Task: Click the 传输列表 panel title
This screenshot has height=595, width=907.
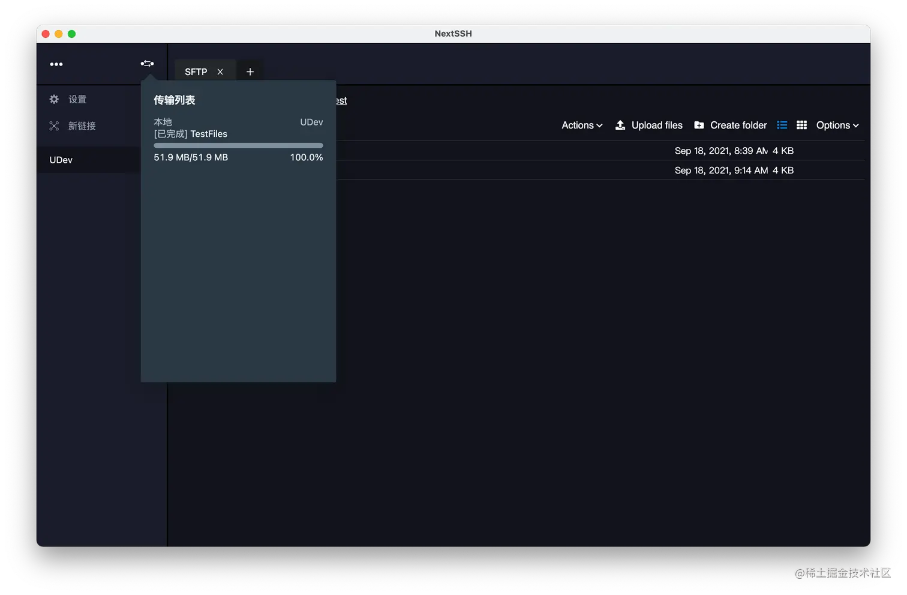Action: 175,100
